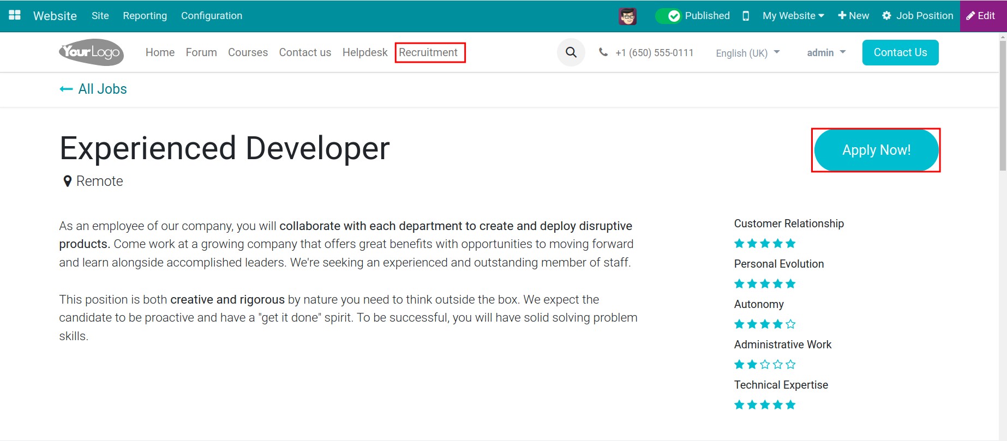
Task: Click the search magnifier icon
Action: (x=571, y=52)
